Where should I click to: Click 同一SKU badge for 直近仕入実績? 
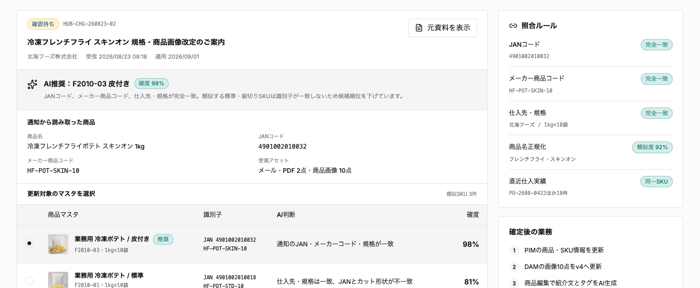[656, 182]
